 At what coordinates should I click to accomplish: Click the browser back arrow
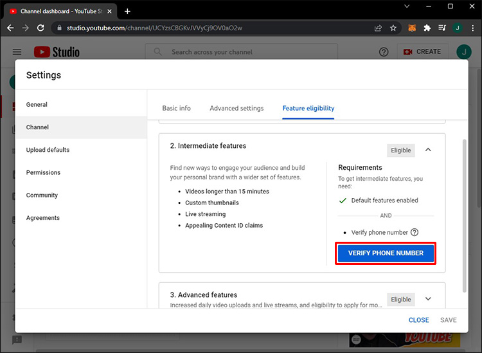tap(10, 28)
